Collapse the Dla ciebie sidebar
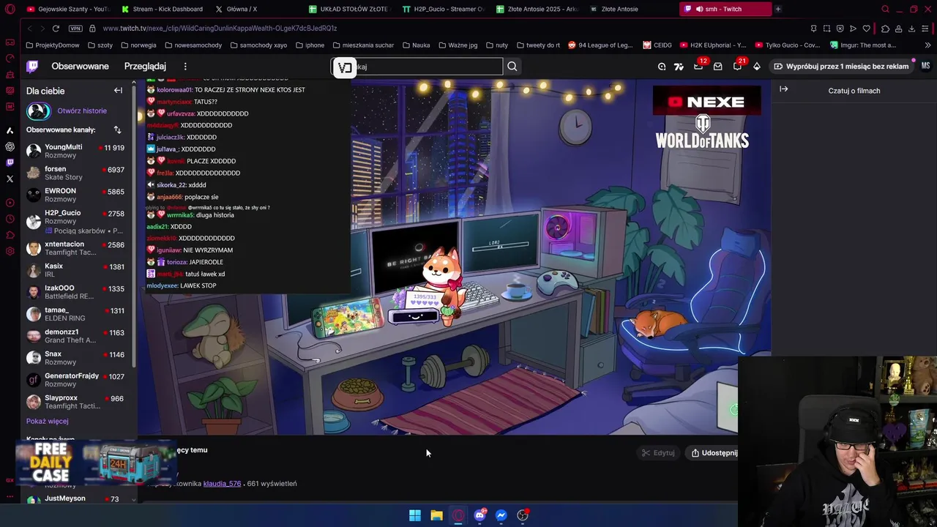The image size is (937, 527). (118, 91)
